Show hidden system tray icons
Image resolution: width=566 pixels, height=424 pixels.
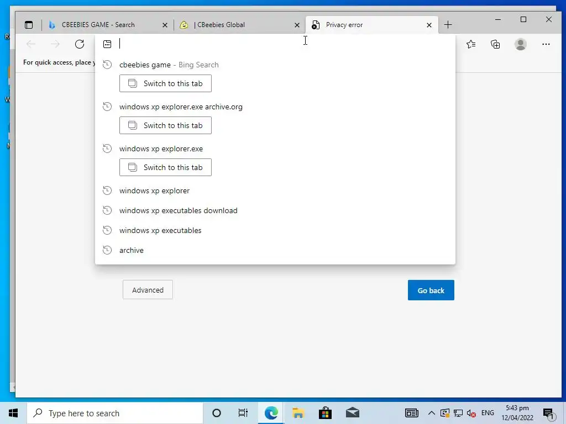point(431,413)
